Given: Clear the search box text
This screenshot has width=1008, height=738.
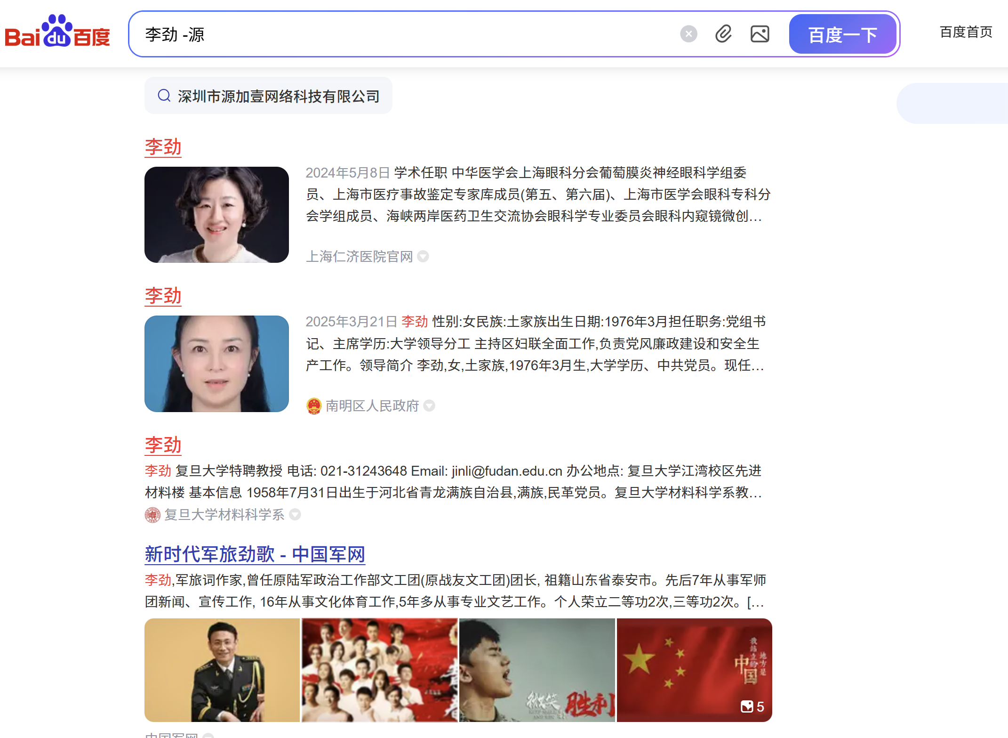Looking at the screenshot, I should [x=688, y=34].
